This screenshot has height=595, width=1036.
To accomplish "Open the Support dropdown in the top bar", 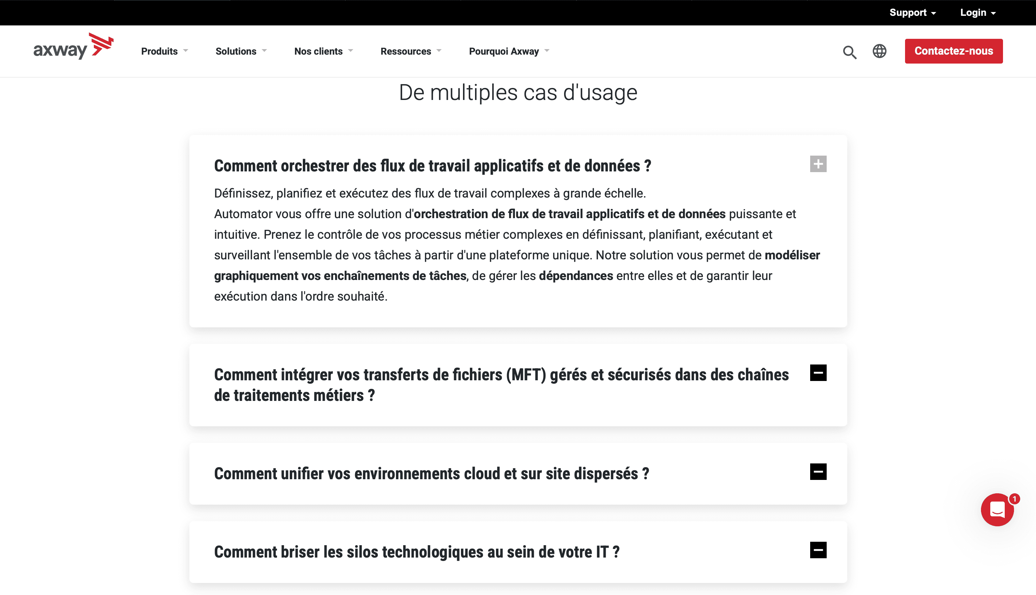I will pos(912,13).
